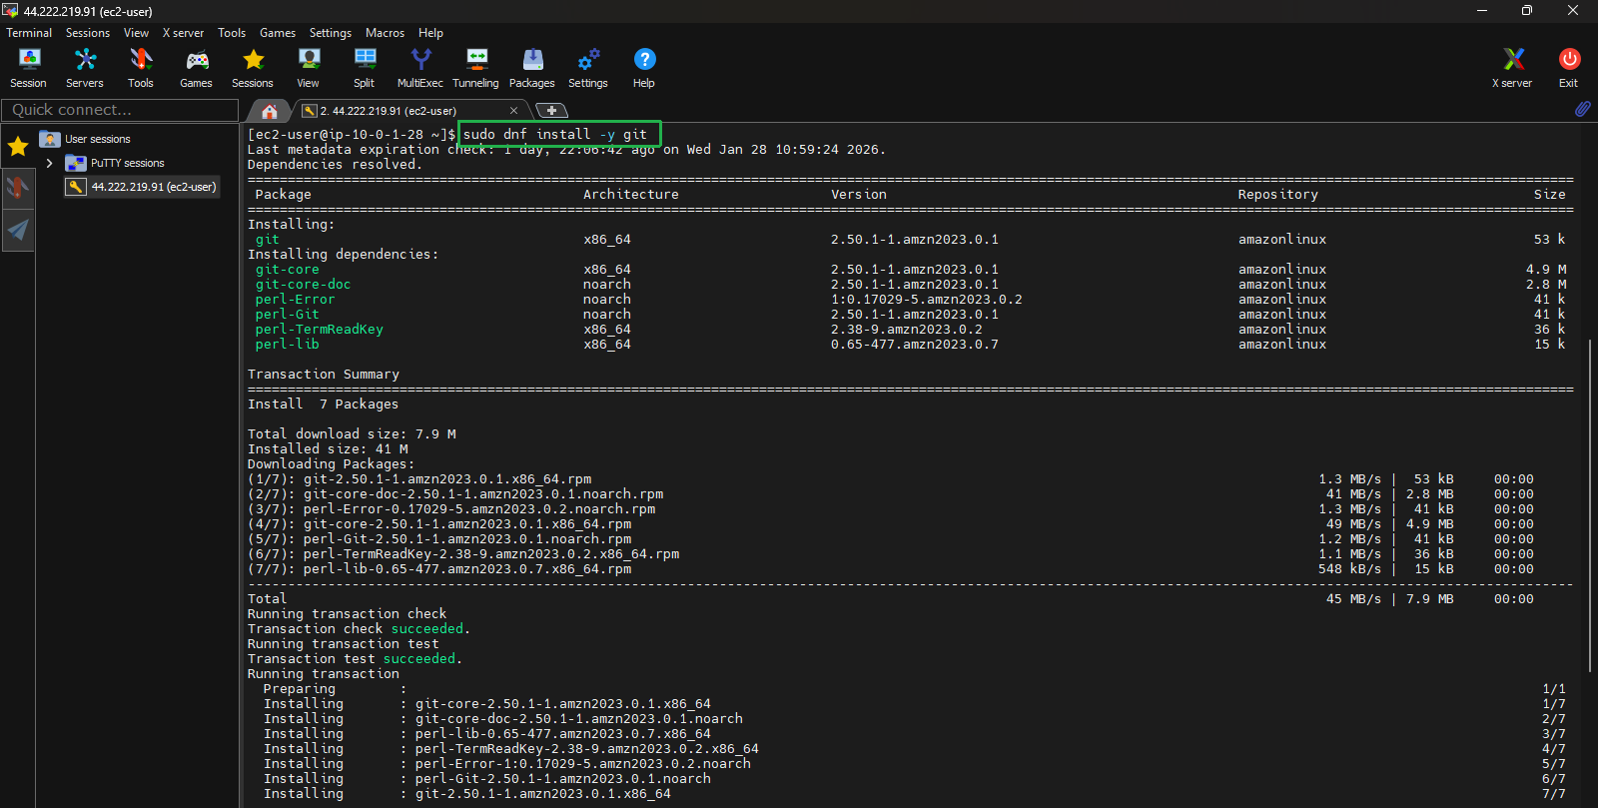Click the paperclip attachment icon

point(1583,109)
